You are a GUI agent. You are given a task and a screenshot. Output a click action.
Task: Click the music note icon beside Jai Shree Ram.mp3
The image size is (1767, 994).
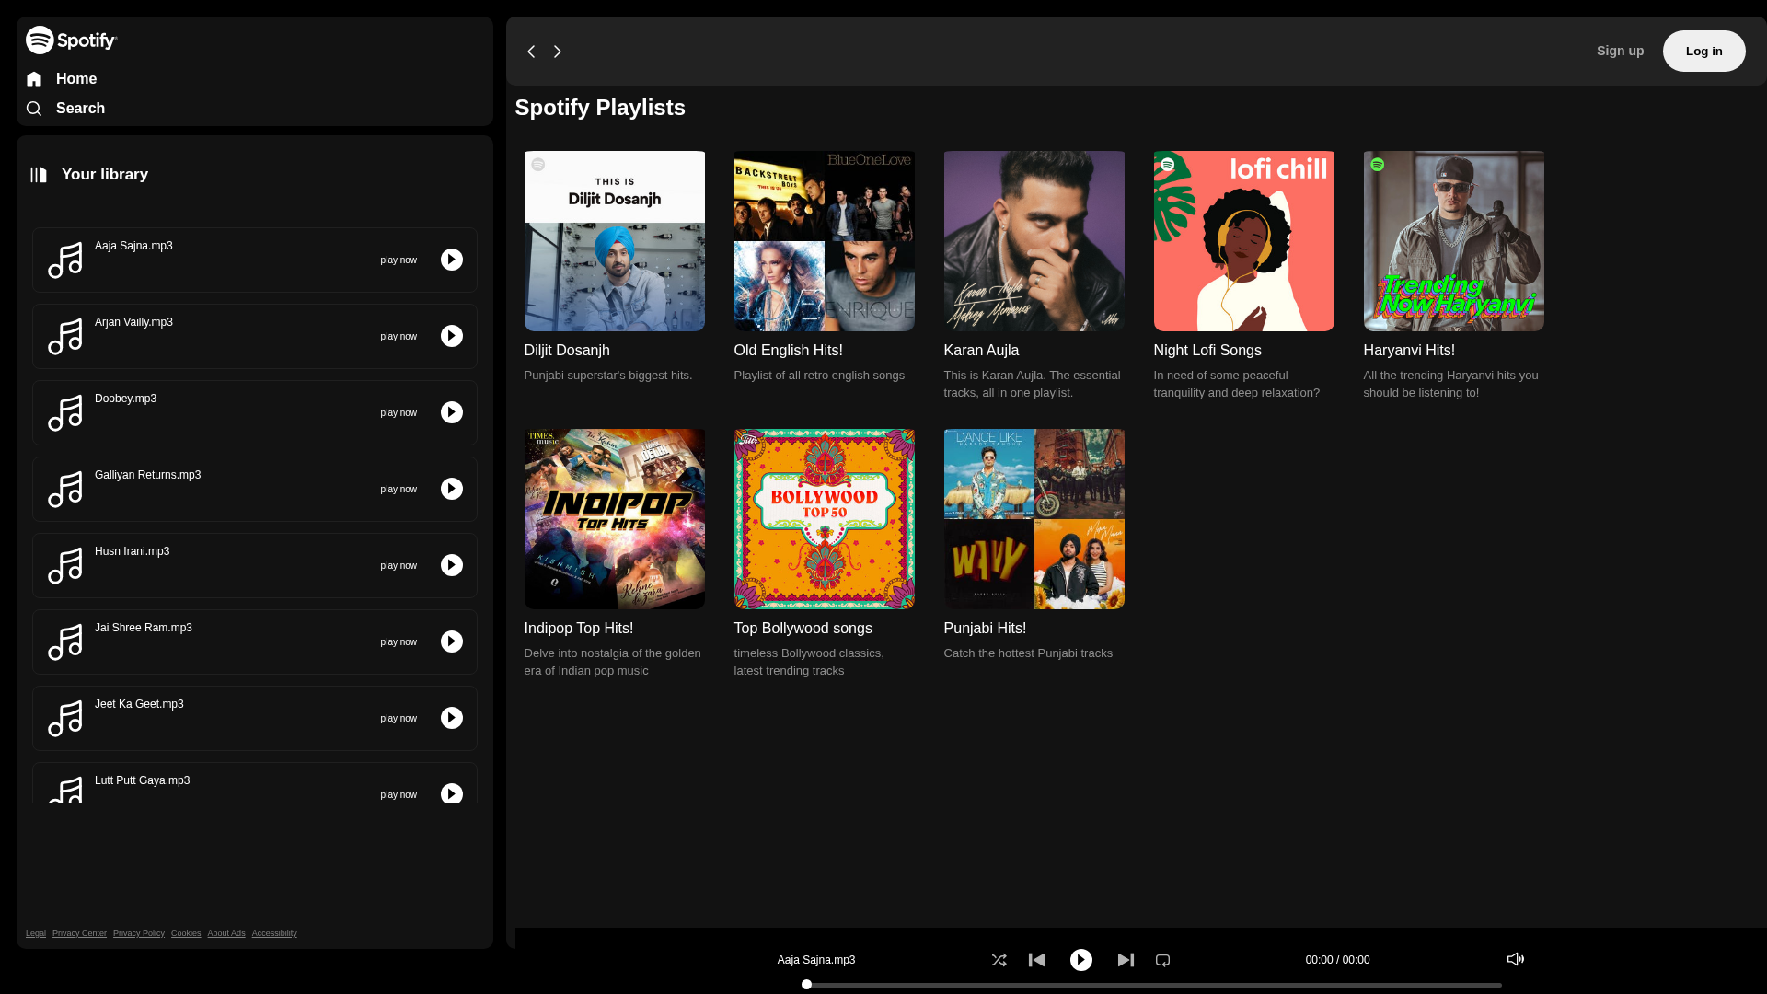pyautogui.click(x=65, y=641)
